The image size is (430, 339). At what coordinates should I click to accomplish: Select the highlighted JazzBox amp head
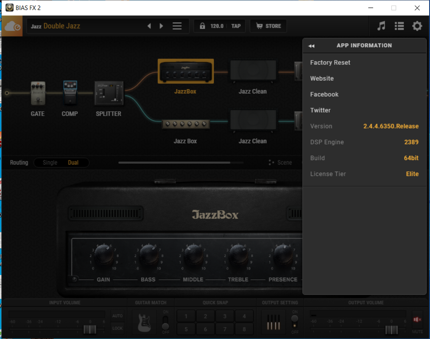[186, 71]
